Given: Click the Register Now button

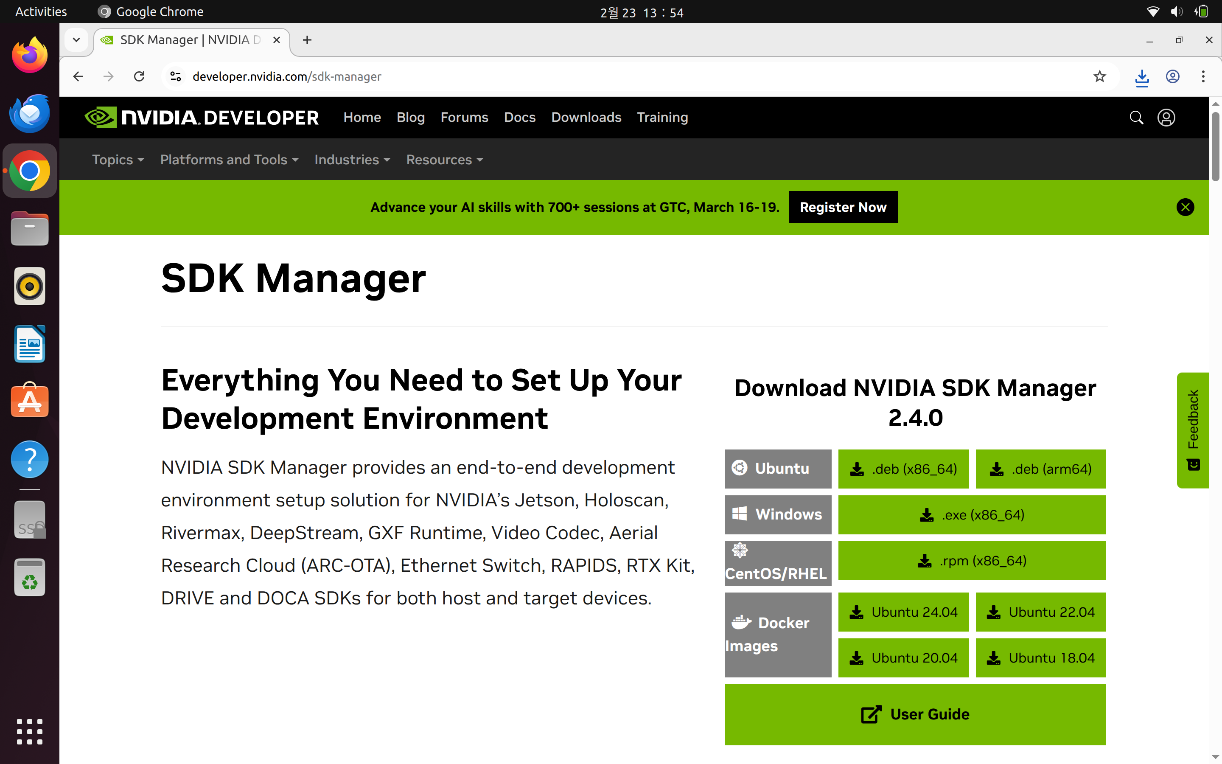Looking at the screenshot, I should click(x=843, y=207).
